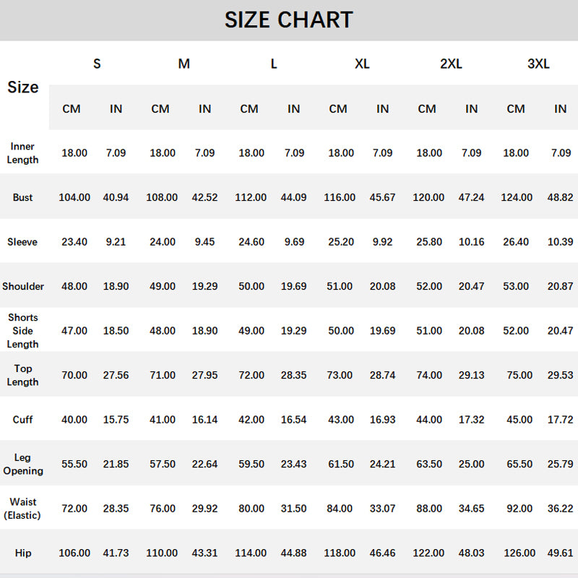Viewport: 578px width, 578px height.
Task: Click the Hip row label
Action: point(23,553)
